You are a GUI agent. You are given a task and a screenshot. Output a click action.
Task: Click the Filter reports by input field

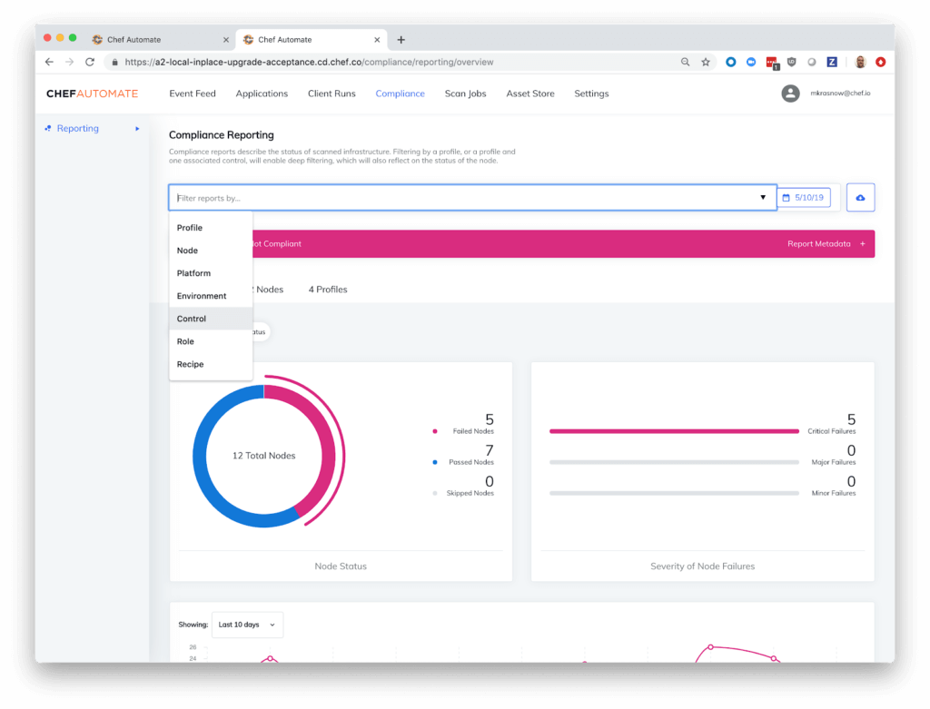point(463,198)
